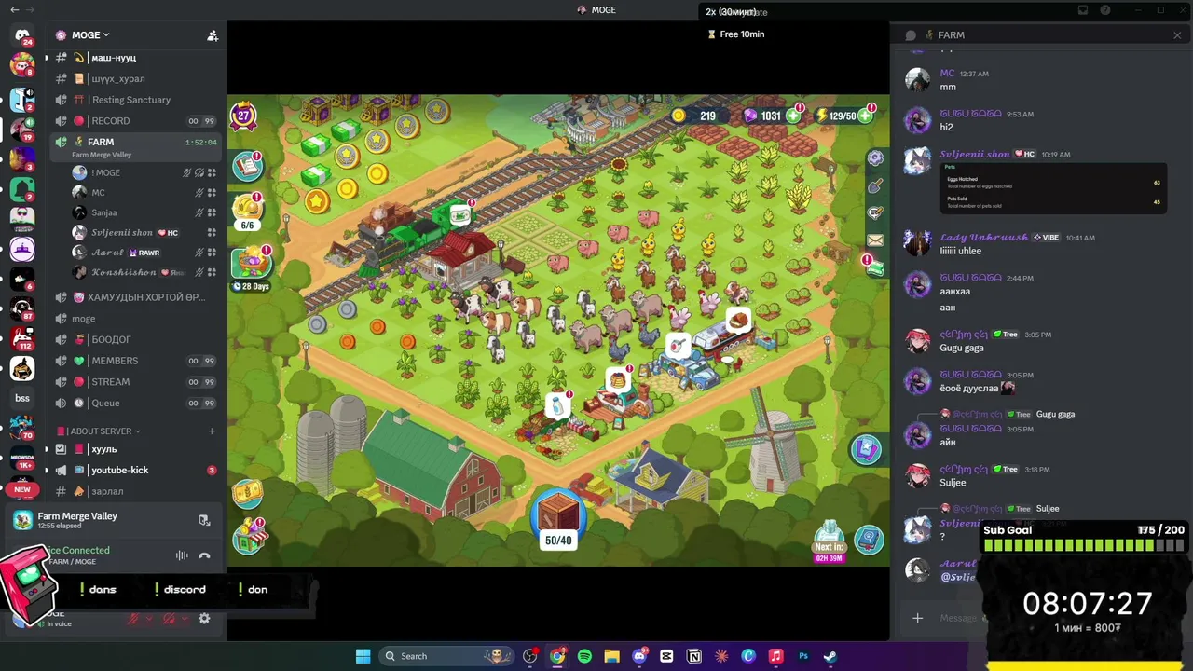The height and width of the screenshot is (671, 1193).
Task: Select the shovel tool in game
Action: [875, 186]
